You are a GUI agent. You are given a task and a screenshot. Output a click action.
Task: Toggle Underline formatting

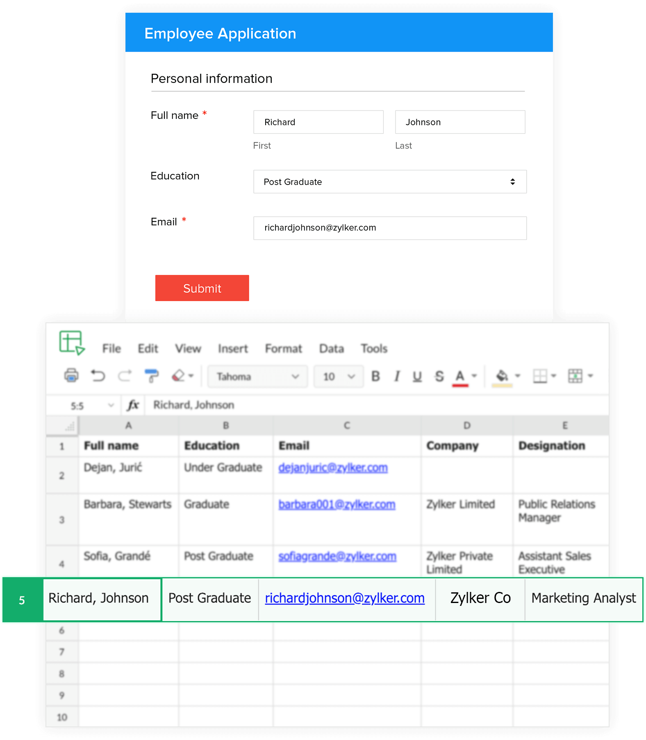417,377
